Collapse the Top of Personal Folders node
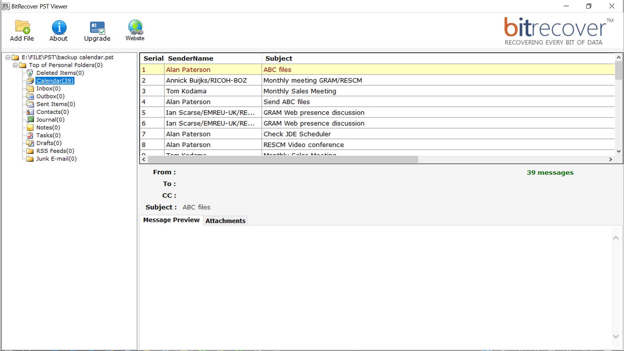The height and width of the screenshot is (351, 624). pos(15,65)
